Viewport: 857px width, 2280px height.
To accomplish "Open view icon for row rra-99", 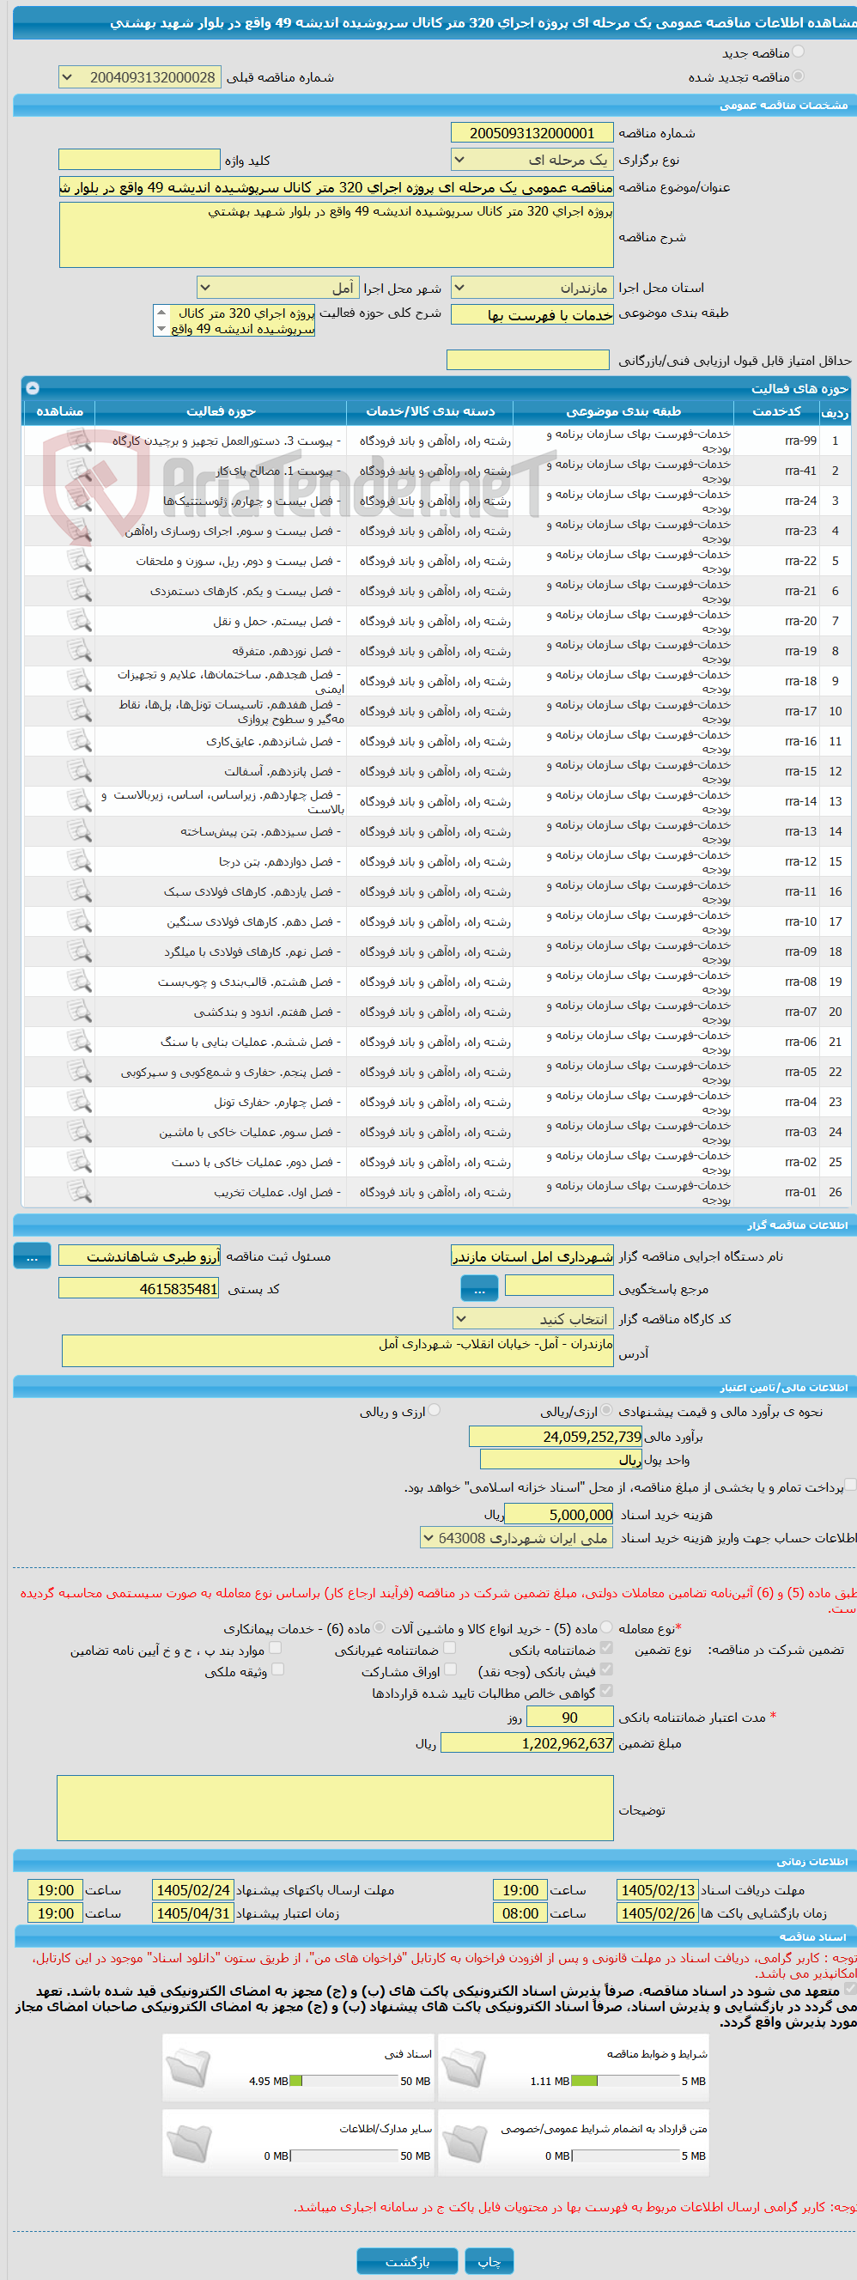I will pos(80,440).
